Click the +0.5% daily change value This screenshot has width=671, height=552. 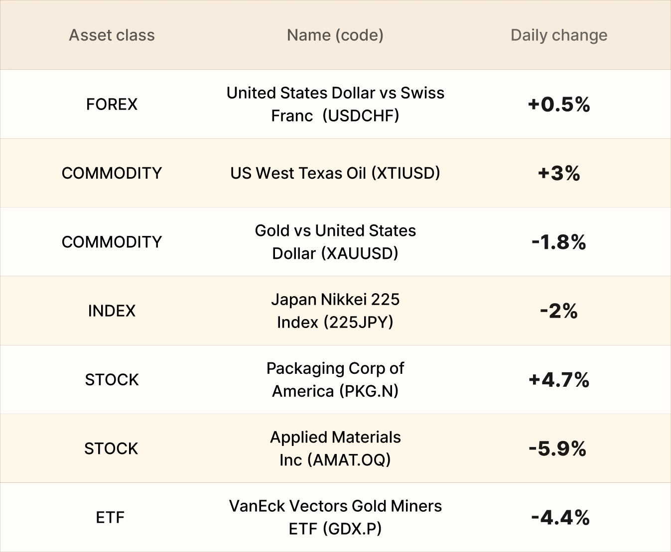pyautogui.click(x=559, y=104)
